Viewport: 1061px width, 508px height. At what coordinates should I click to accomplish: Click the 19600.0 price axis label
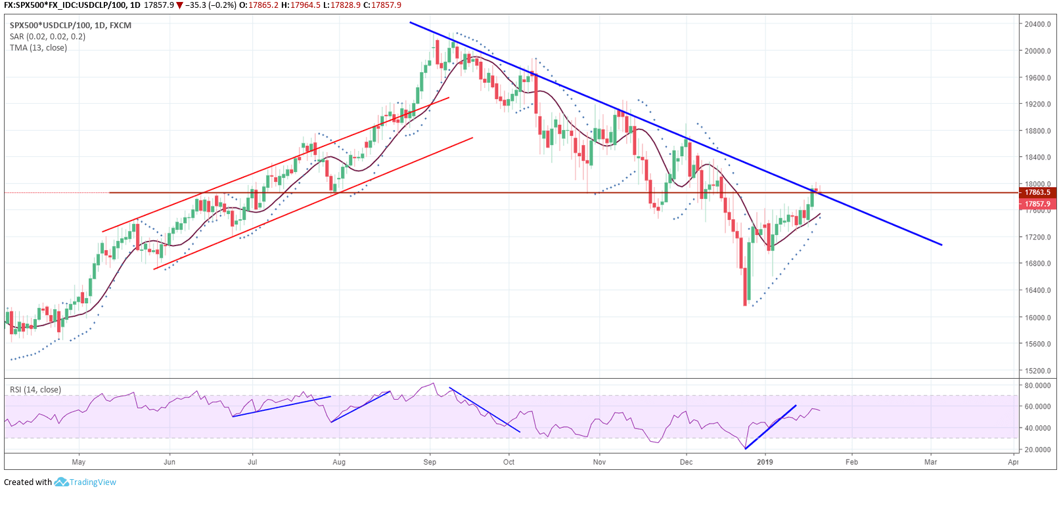click(1037, 77)
